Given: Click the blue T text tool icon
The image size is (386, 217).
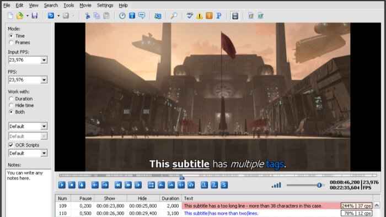Looking at the screenshot, I should tap(132, 16).
